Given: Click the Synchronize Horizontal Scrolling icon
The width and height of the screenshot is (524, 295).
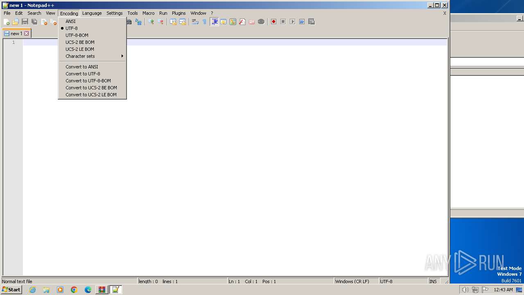Looking at the screenshot, I should coord(183,22).
